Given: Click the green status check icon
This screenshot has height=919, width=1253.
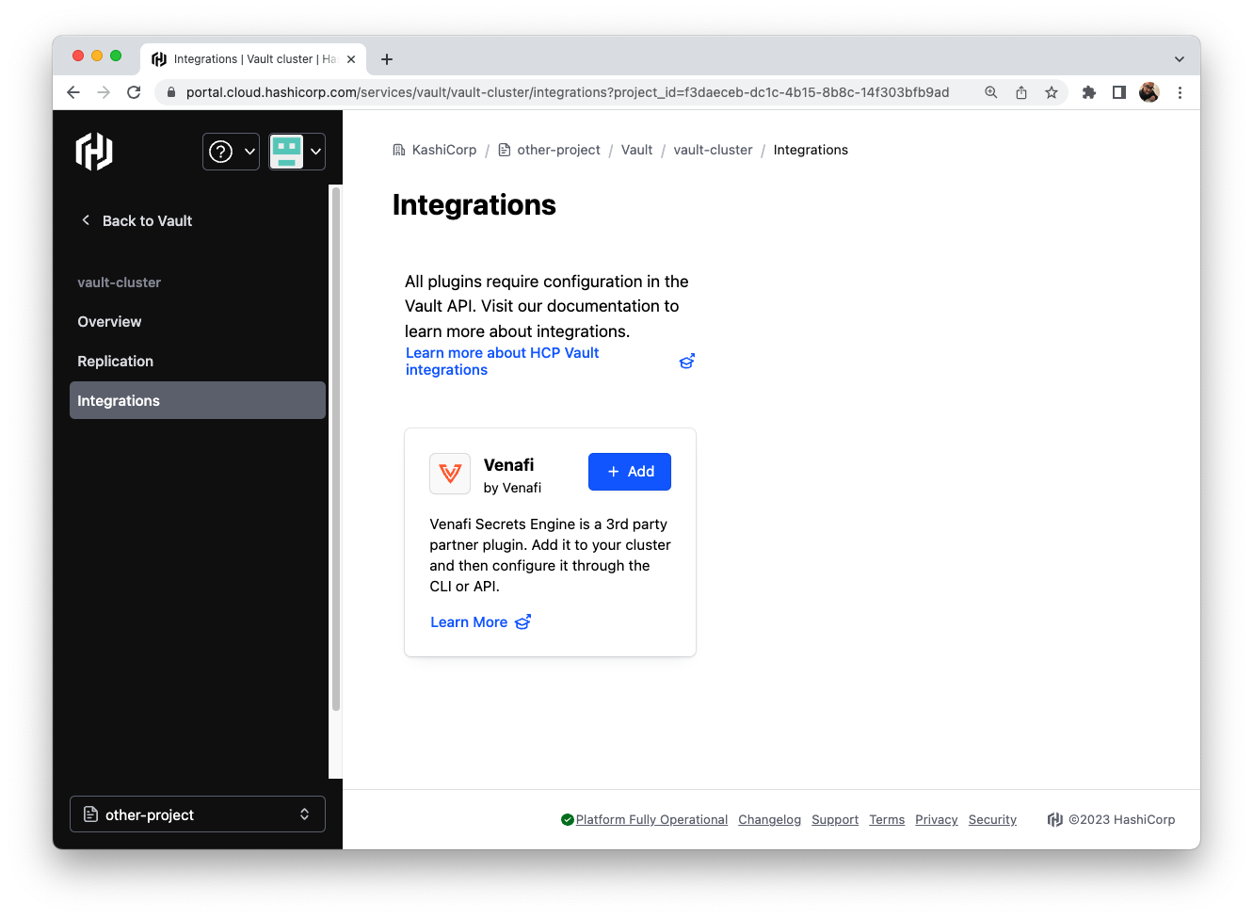Looking at the screenshot, I should coord(567,820).
